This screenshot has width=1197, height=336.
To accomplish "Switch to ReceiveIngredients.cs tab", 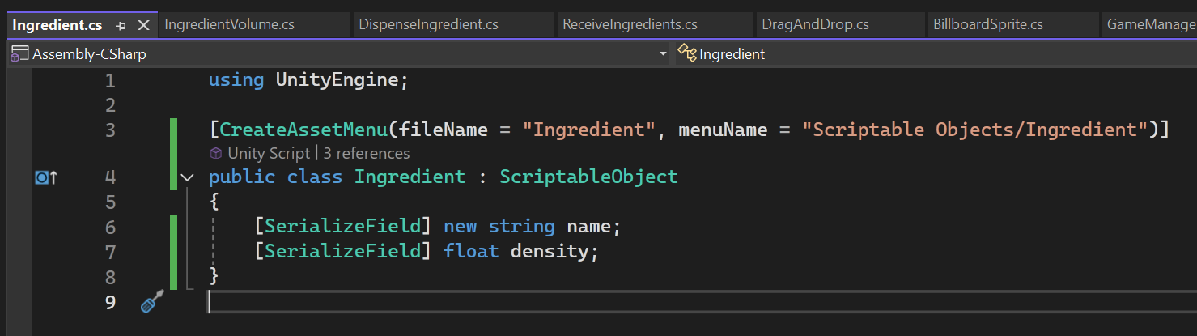I will pos(630,24).
